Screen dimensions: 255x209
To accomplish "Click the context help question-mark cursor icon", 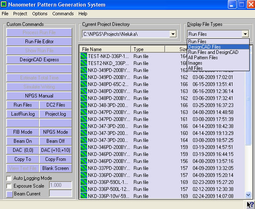I will pyautogui.click(x=250, y=204).
